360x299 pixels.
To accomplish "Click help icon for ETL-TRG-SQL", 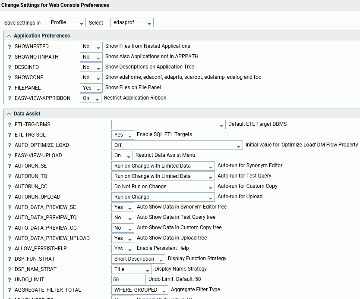I will click(x=9, y=135).
